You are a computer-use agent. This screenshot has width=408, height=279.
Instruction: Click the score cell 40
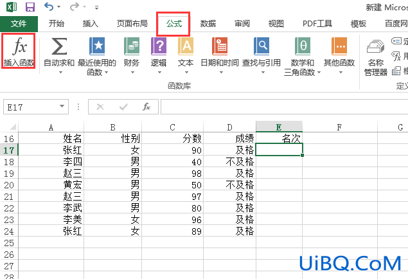click(x=172, y=161)
